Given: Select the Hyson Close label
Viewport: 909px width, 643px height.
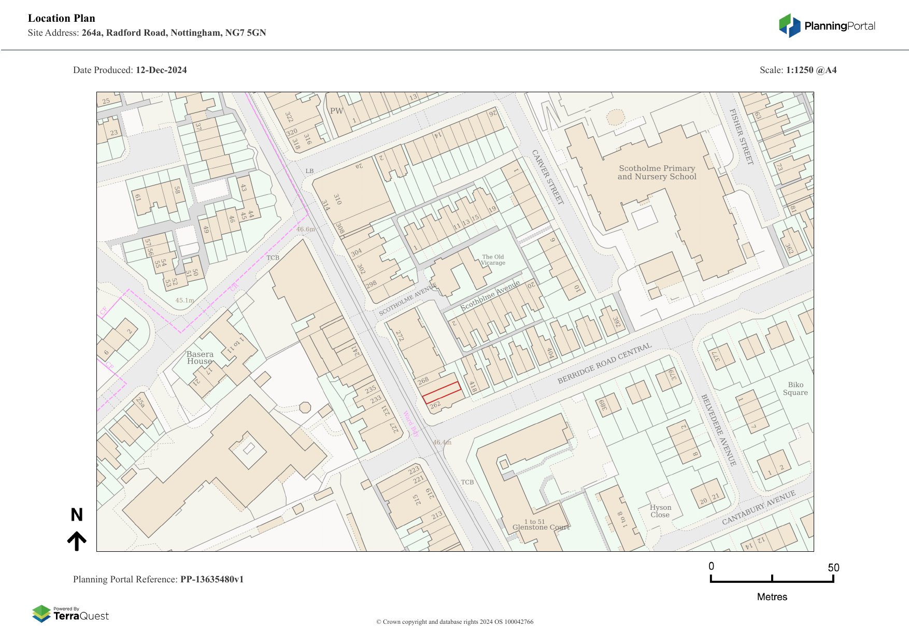Looking at the screenshot, I should point(660,511).
